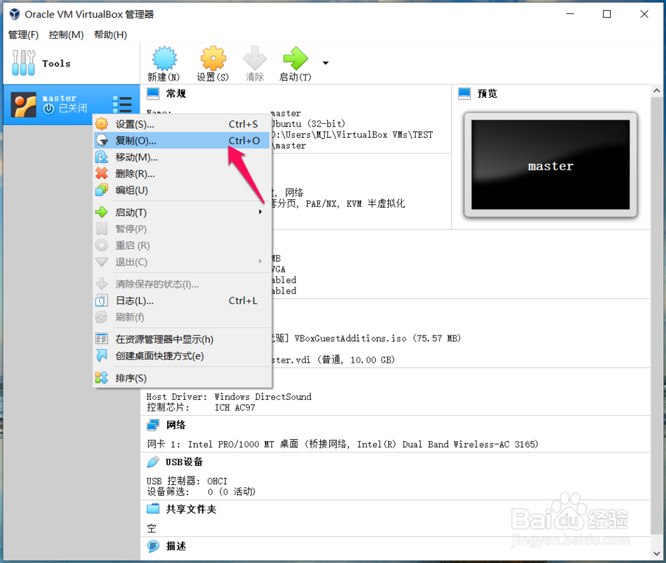Viewport: 666px width, 563px height.
Task: Click the USB plug icon beside USB设备
Action: (x=153, y=462)
